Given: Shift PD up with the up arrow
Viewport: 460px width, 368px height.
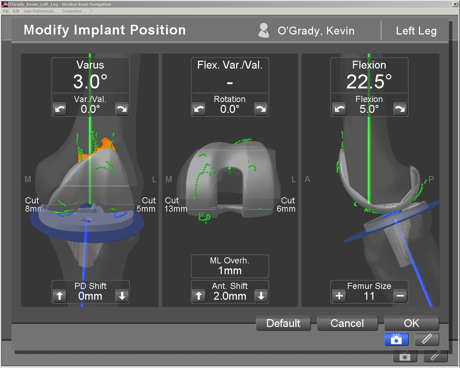Looking at the screenshot, I should coord(60,296).
